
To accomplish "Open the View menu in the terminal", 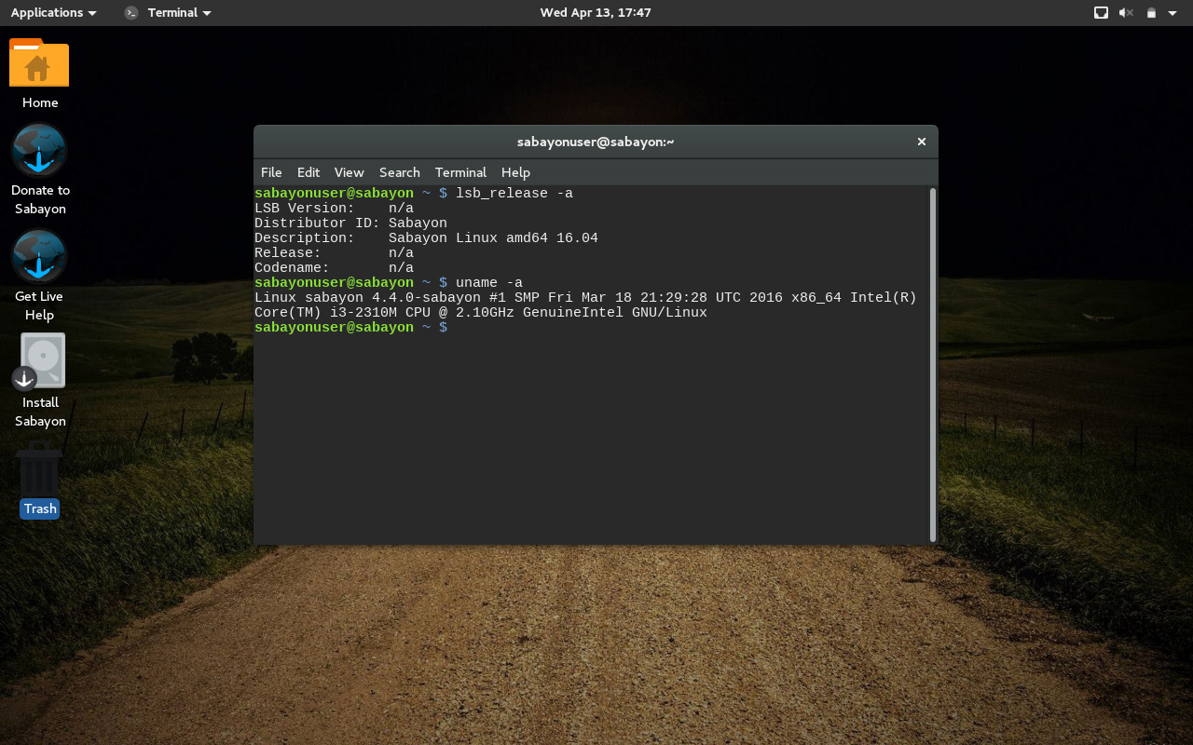I will [349, 172].
